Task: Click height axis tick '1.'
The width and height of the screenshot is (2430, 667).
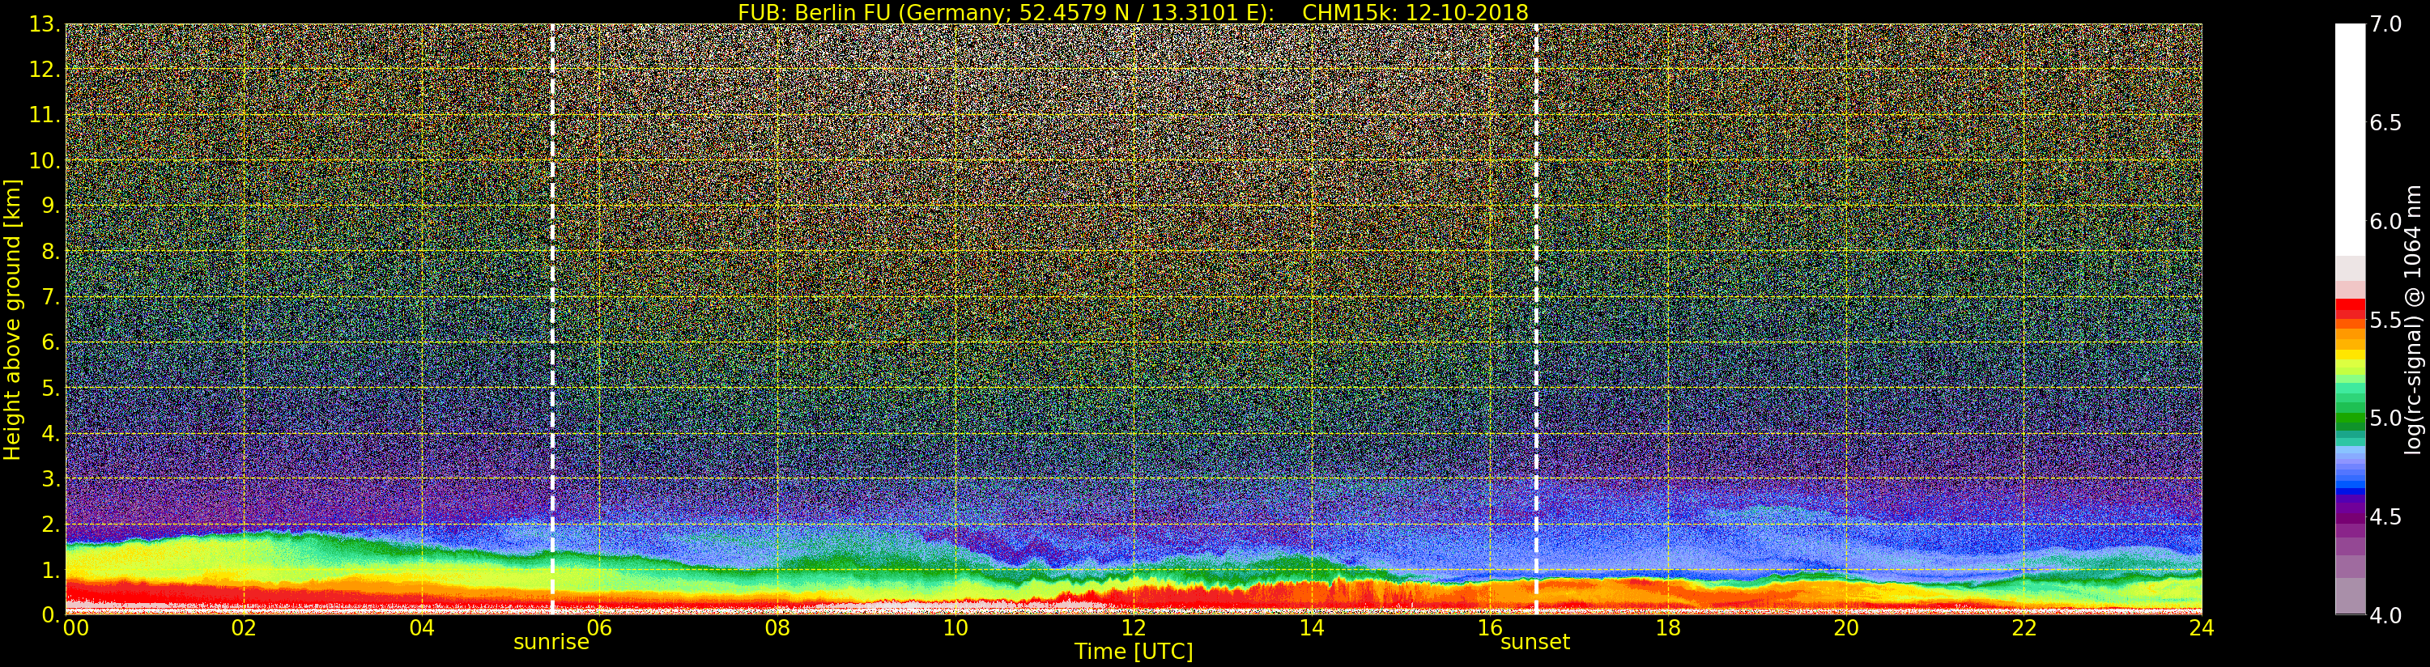Action: 51,569
